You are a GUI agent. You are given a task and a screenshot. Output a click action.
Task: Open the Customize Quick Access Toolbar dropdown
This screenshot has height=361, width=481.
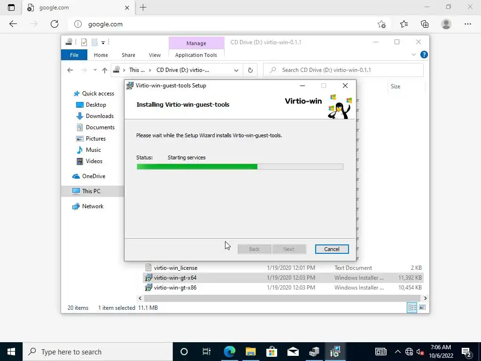(x=103, y=43)
